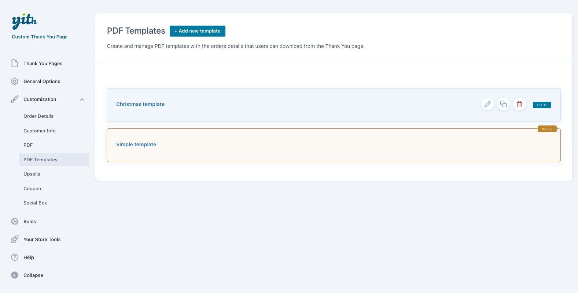Click the Thank You Pages page icon
This screenshot has width=578, height=293.
[15, 63]
